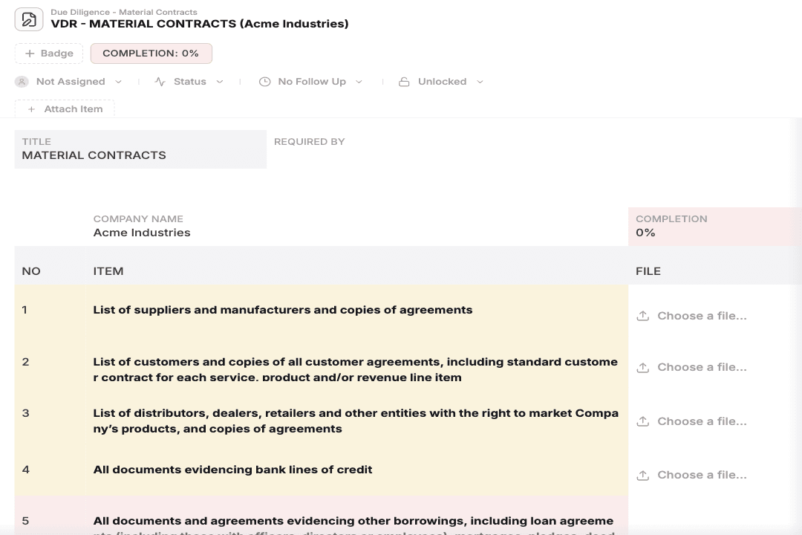The image size is (802, 535).
Task: Click row number 3
Action: pyautogui.click(x=25, y=413)
